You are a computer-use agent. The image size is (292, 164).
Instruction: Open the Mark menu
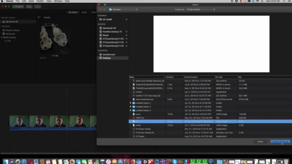click(31, 1)
